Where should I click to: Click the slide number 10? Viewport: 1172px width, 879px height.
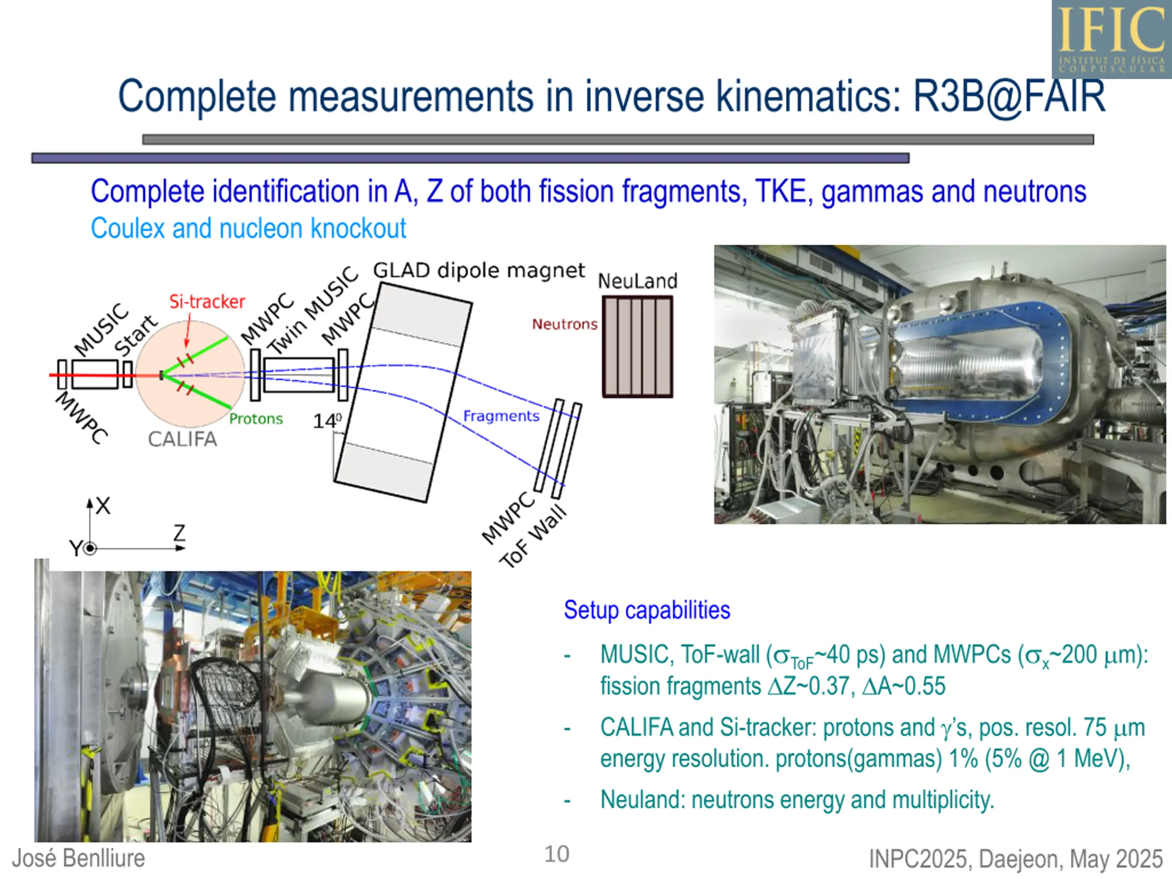(x=557, y=854)
